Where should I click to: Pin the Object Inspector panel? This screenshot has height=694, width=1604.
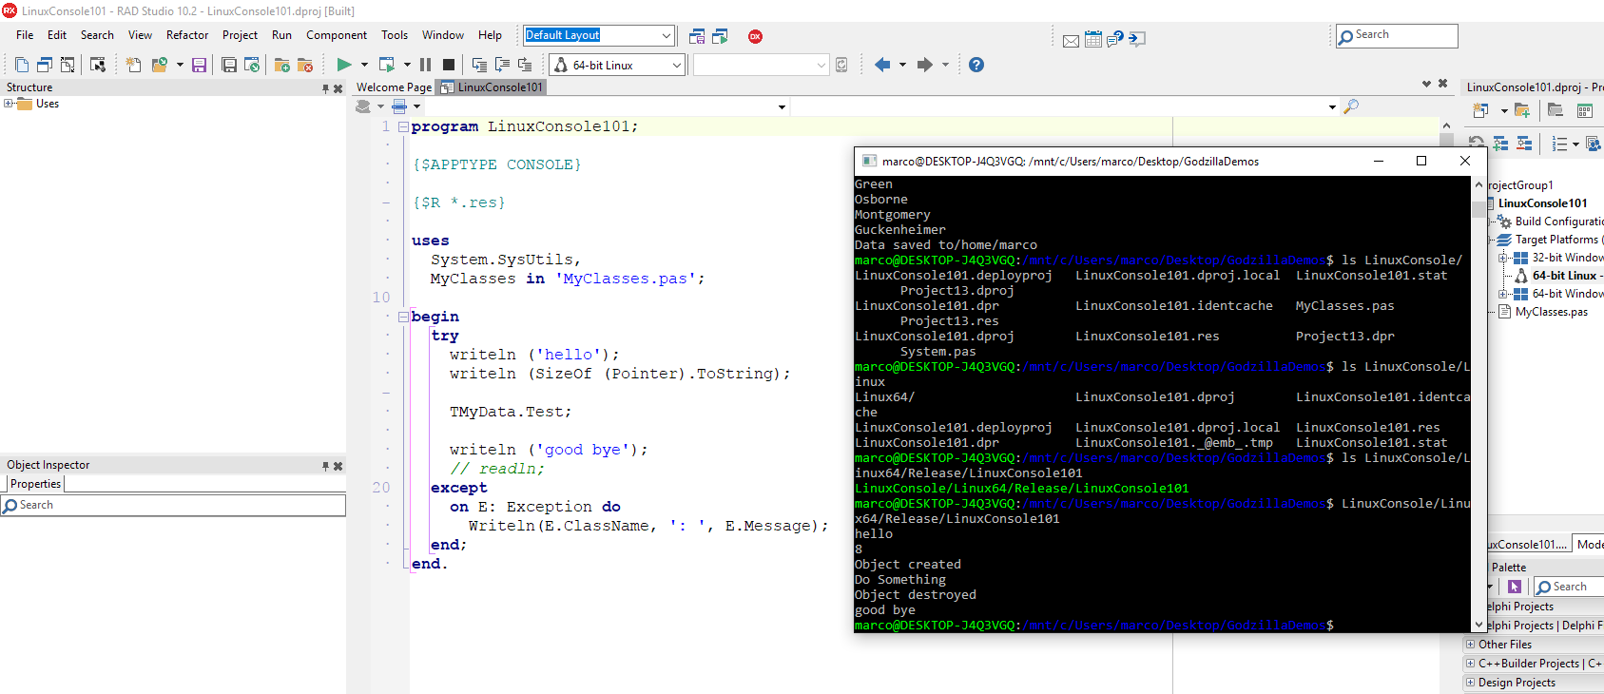[x=325, y=466]
